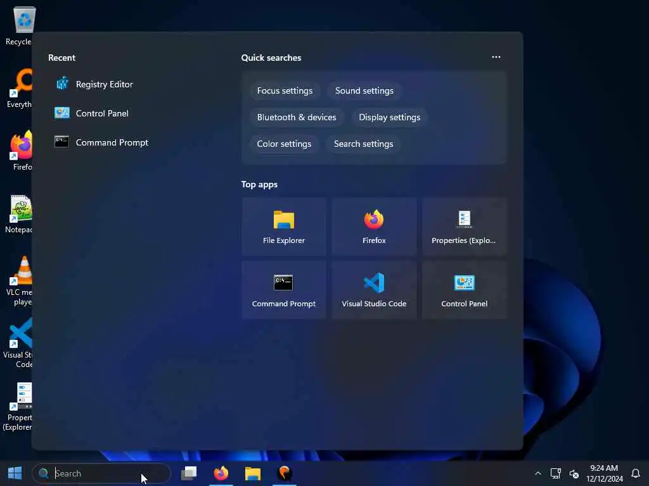Screen dimensions: 649x486
Task: Show hidden tray icons chevron
Action: (x=537, y=473)
